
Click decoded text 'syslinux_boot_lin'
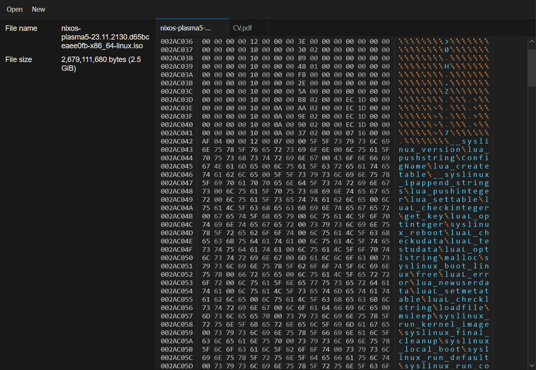click(x=444, y=266)
